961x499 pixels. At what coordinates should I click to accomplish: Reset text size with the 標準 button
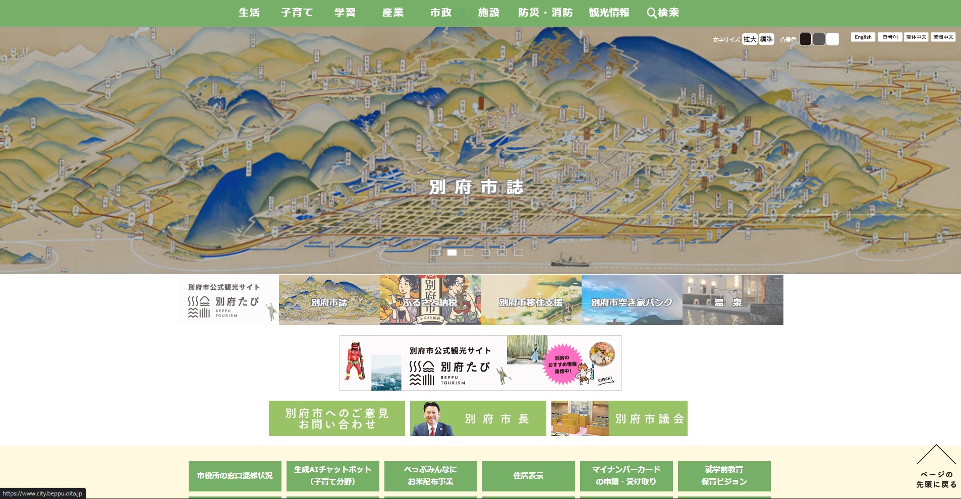766,39
